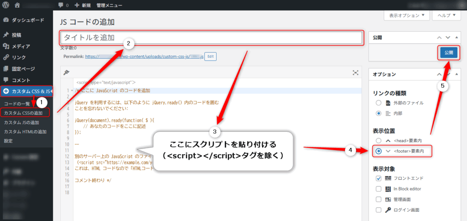Visit site via the home icon
This screenshot has width=467, height=221.
click(x=17, y=5)
